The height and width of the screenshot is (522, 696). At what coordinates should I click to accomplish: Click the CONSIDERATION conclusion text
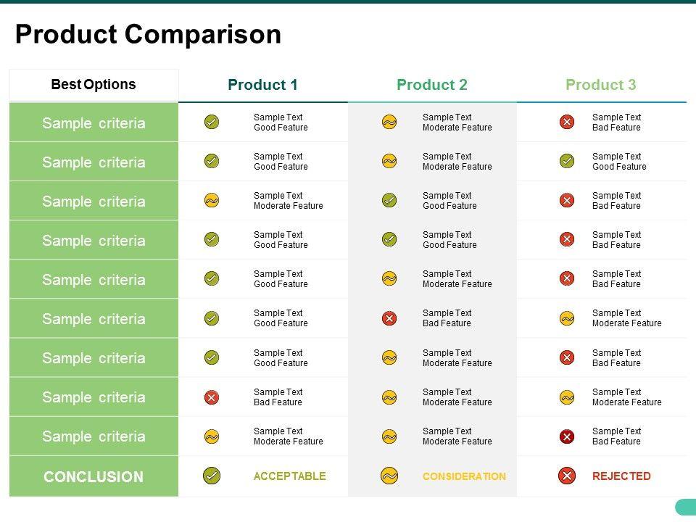pos(464,476)
